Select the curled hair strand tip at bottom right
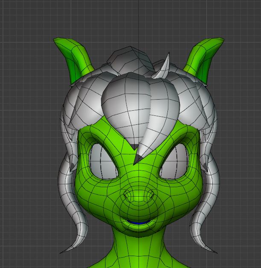The height and width of the screenshot is (268, 261). (x=208, y=248)
